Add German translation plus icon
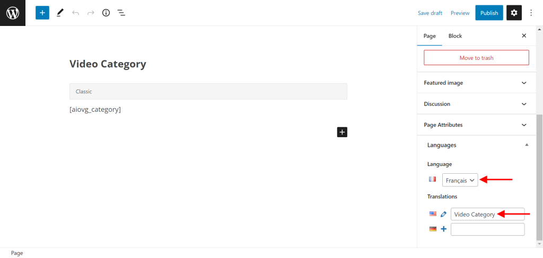 click(x=443, y=229)
